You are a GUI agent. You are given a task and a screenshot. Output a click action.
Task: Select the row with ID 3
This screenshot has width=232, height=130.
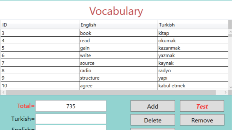[x=114, y=33]
